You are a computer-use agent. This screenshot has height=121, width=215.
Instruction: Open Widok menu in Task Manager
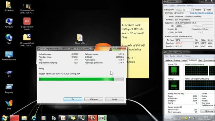click(179, 56)
